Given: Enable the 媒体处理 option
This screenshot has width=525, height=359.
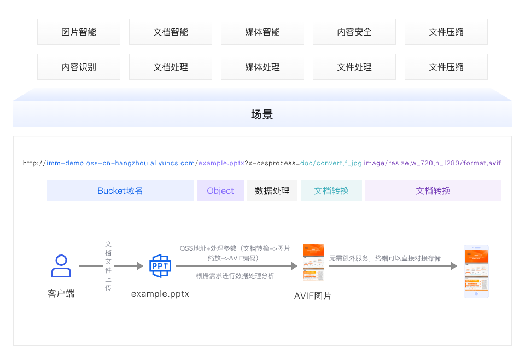Looking at the screenshot, I should point(262,66).
